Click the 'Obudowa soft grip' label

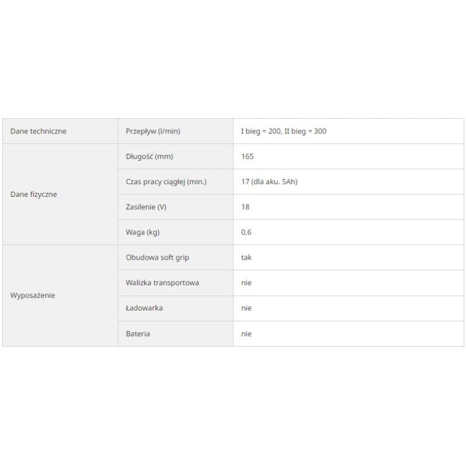pyautogui.click(x=157, y=257)
